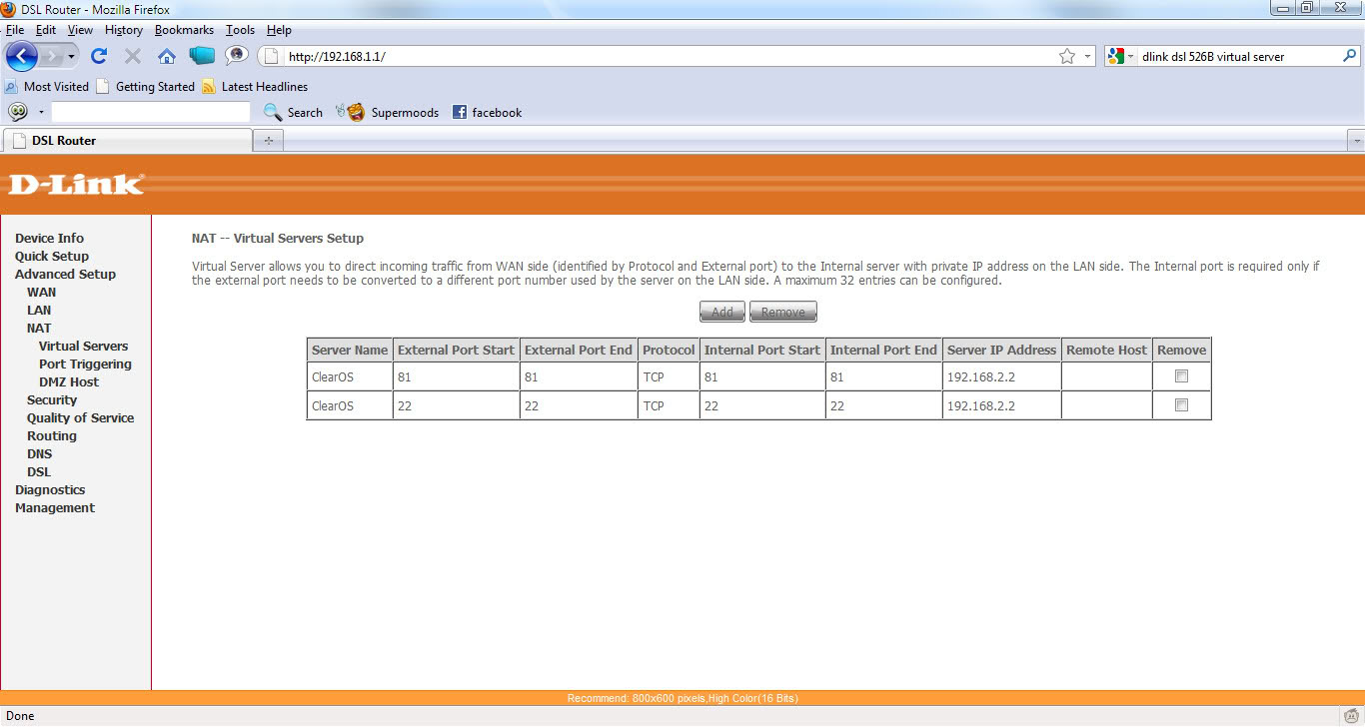
Task: Navigate back using the back arrow icon
Action: [x=20, y=56]
